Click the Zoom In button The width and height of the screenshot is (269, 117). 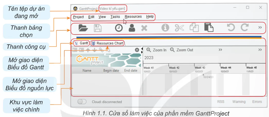(x=157, y=50)
